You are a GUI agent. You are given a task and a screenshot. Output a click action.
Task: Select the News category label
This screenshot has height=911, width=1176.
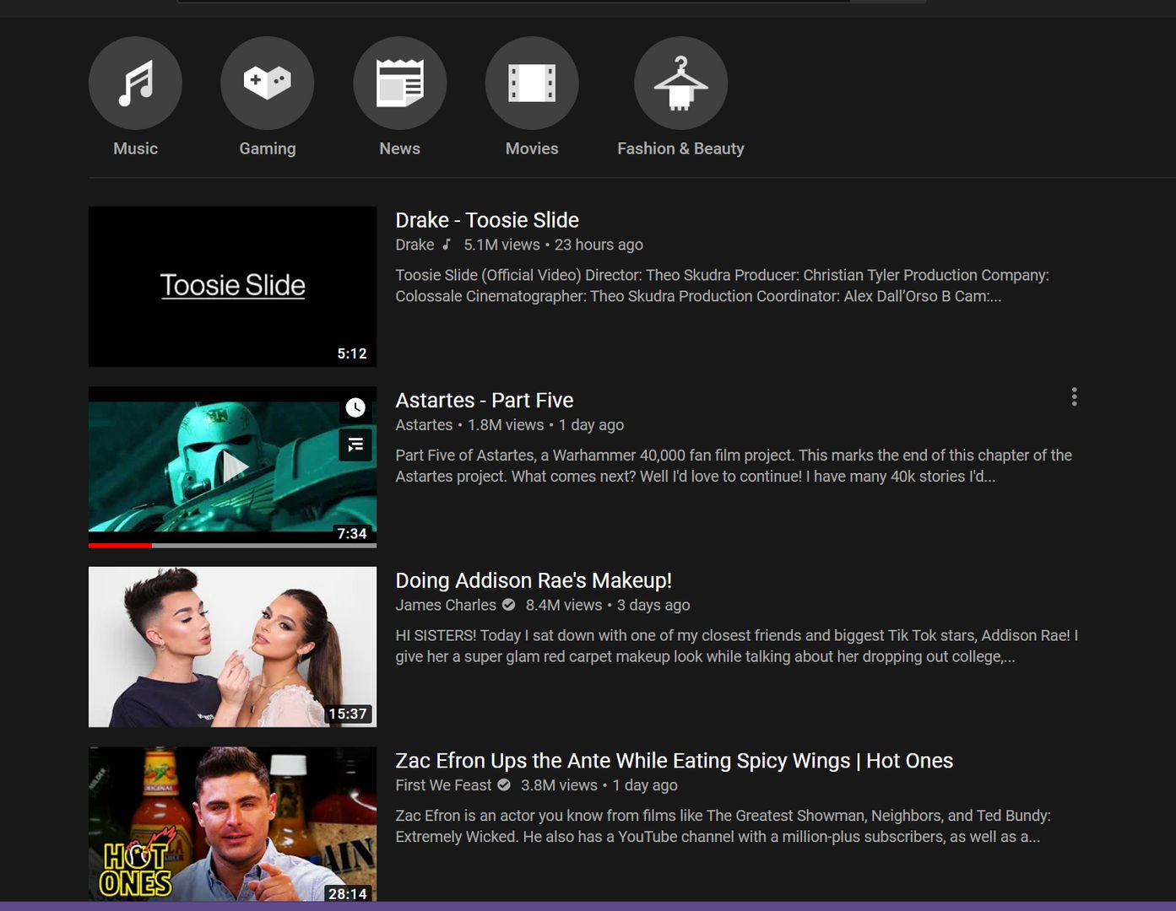[x=400, y=148]
